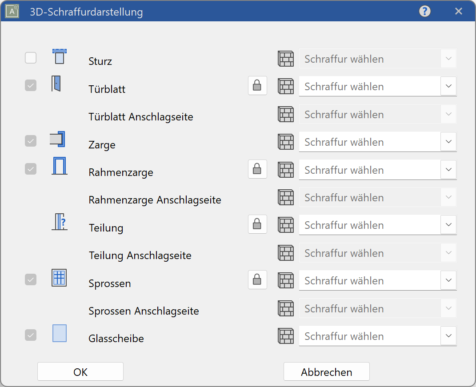This screenshot has height=387, width=476.
Task: Toggle the lock button for Türblatt
Action: coord(257,86)
